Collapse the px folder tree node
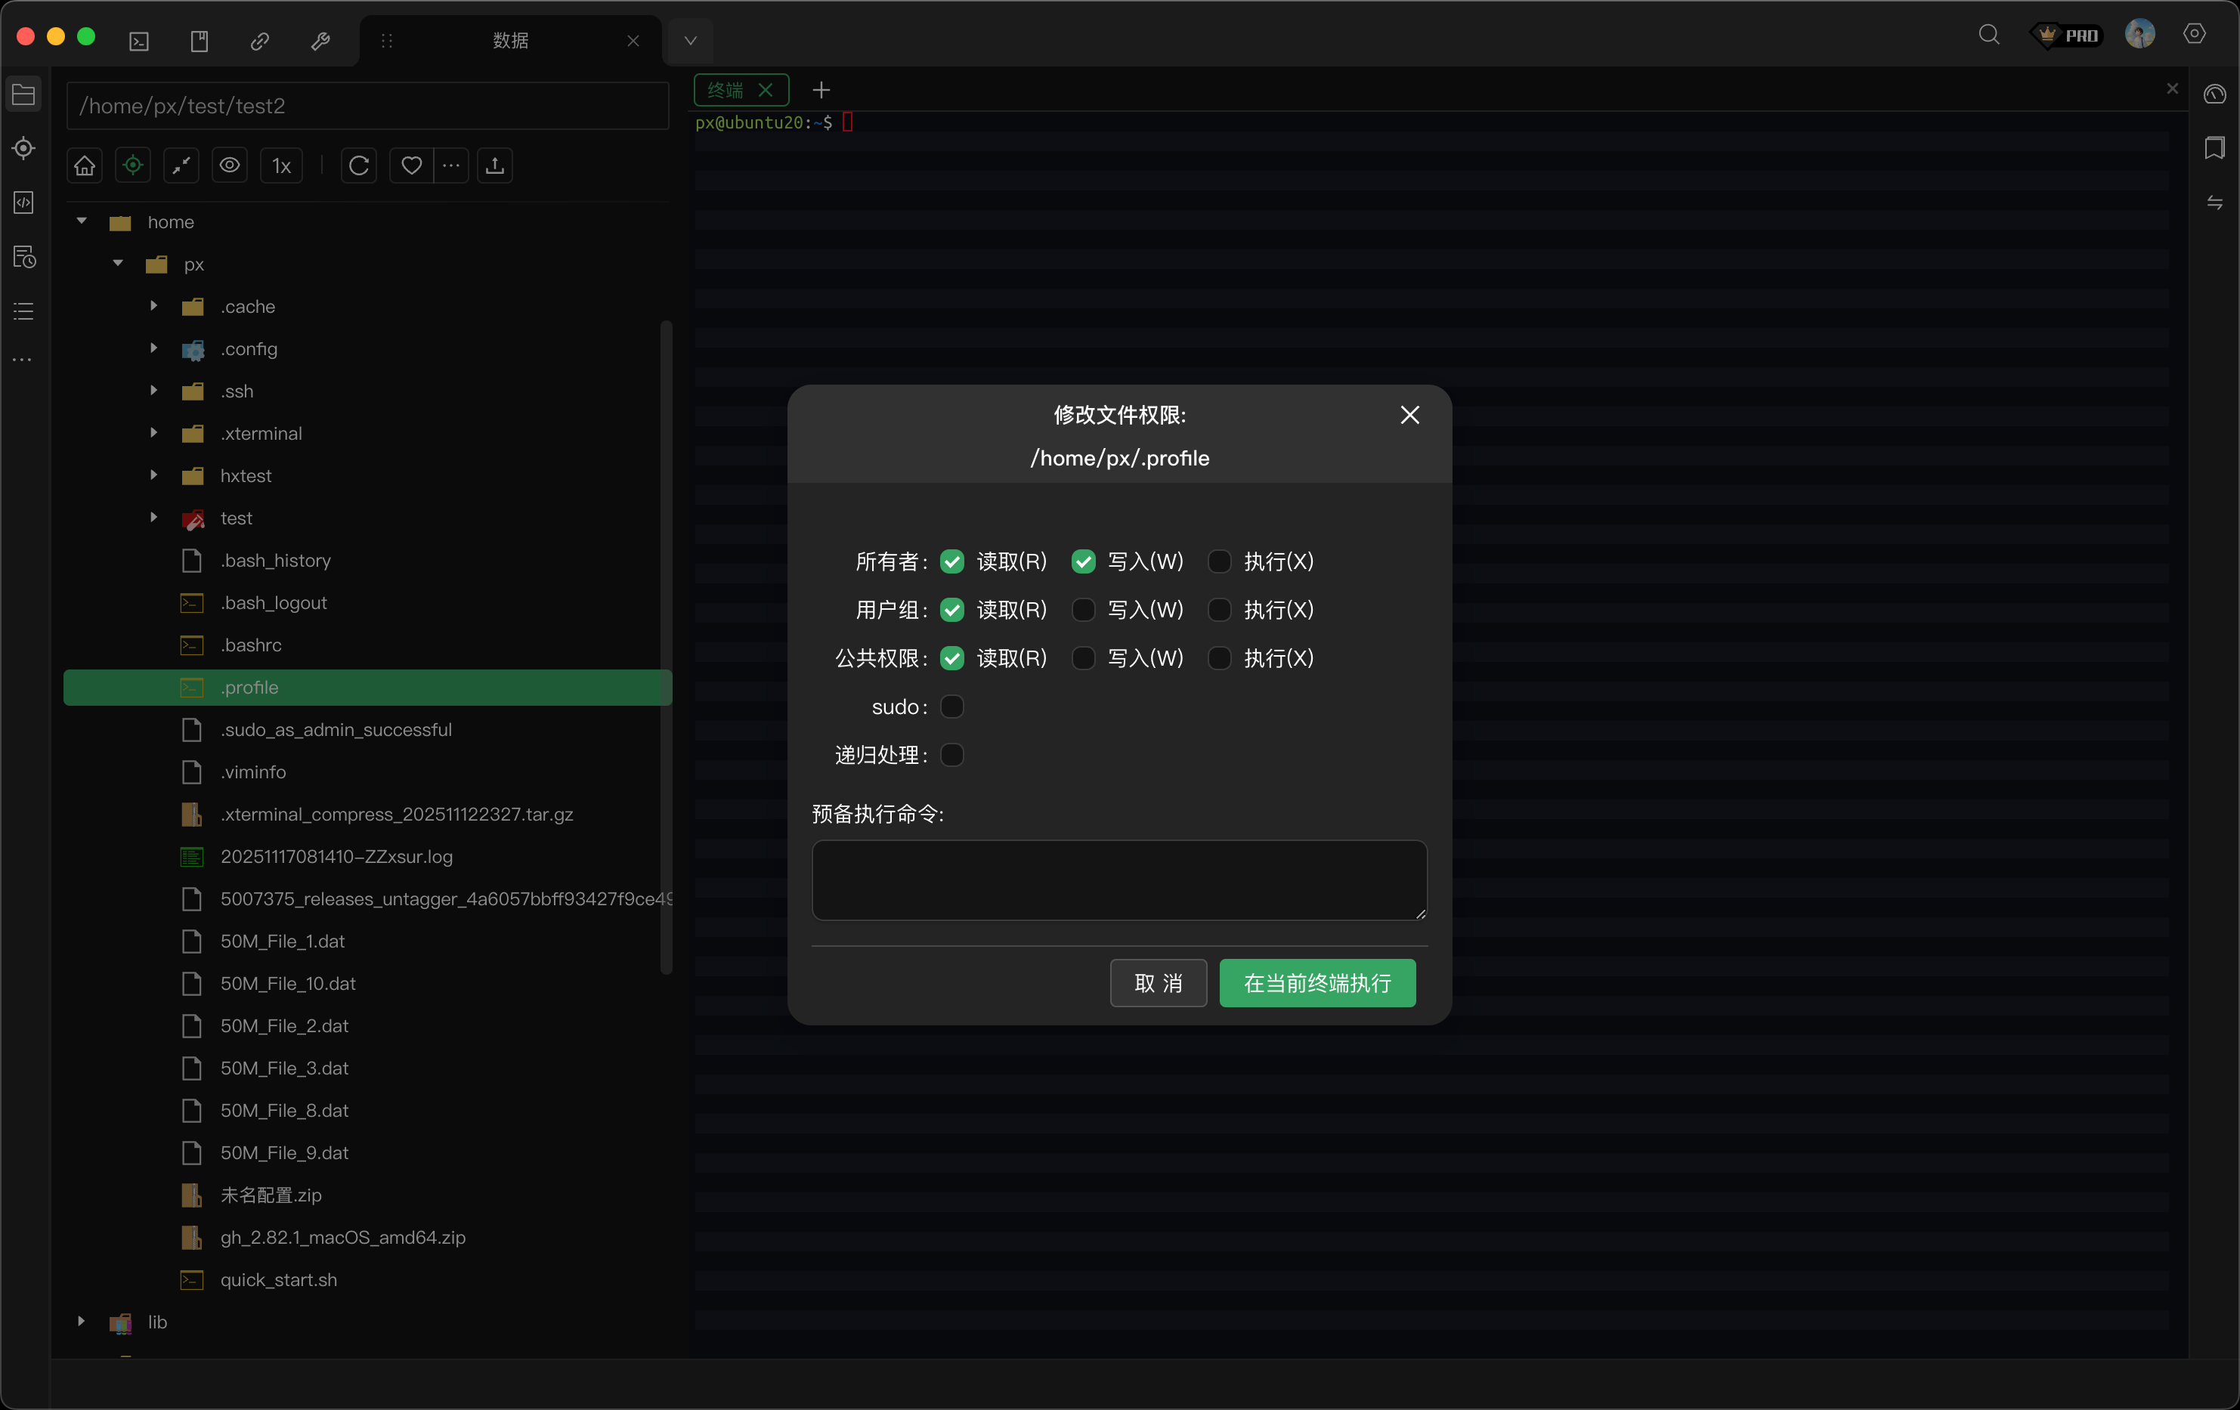Image resolution: width=2240 pixels, height=1410 pixels. click(x=118, y=264)
